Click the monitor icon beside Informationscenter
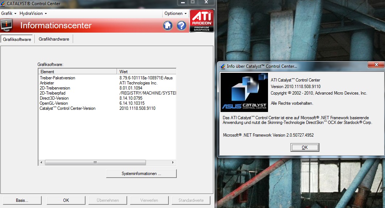The height and width of the screenshot is (208, 385). [6, 25]
